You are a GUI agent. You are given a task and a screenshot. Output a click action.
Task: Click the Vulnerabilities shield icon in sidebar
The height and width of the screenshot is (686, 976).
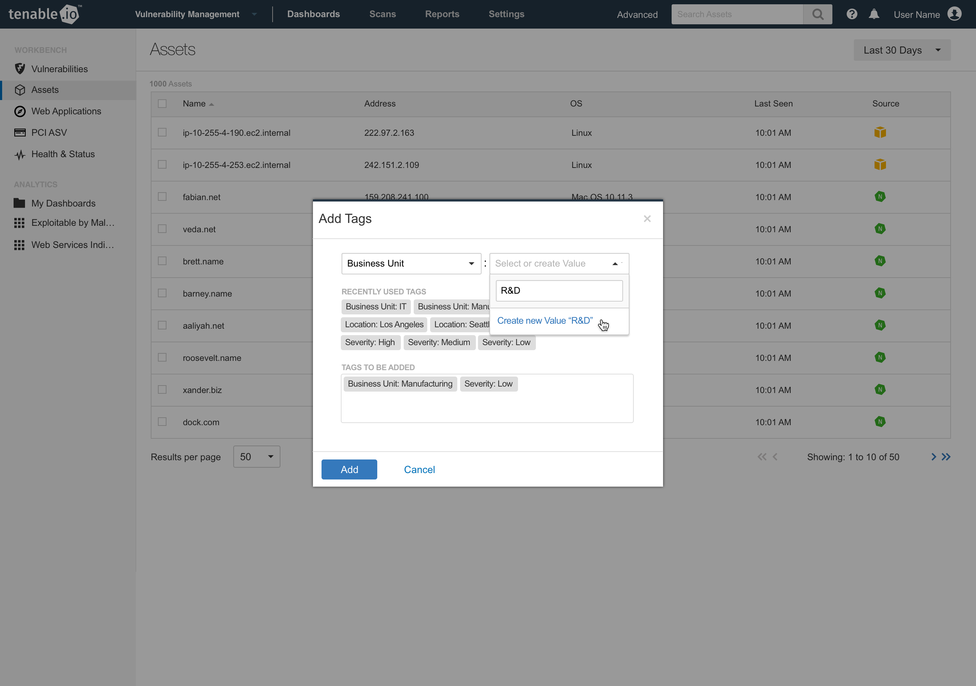click(20, 69)
